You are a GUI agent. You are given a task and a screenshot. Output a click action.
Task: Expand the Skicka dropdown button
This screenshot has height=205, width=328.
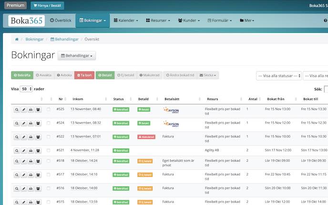209,75
